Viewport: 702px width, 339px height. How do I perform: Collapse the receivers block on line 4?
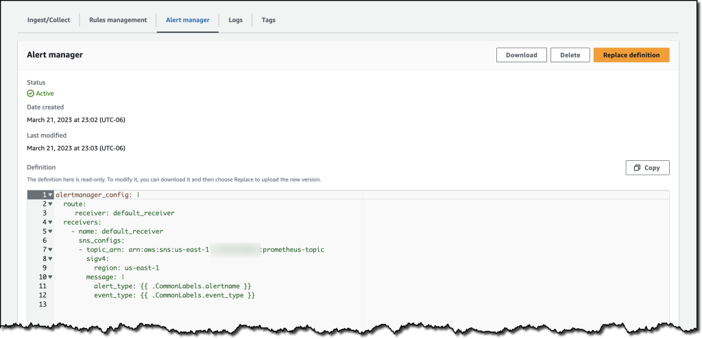(50, 223)
